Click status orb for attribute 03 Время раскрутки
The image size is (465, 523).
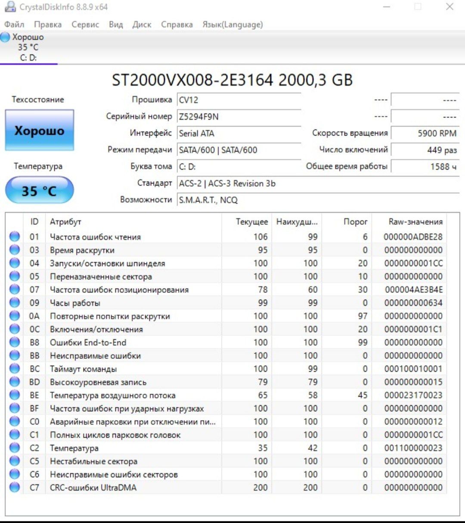pyautogui.click(x=15, y=250)
